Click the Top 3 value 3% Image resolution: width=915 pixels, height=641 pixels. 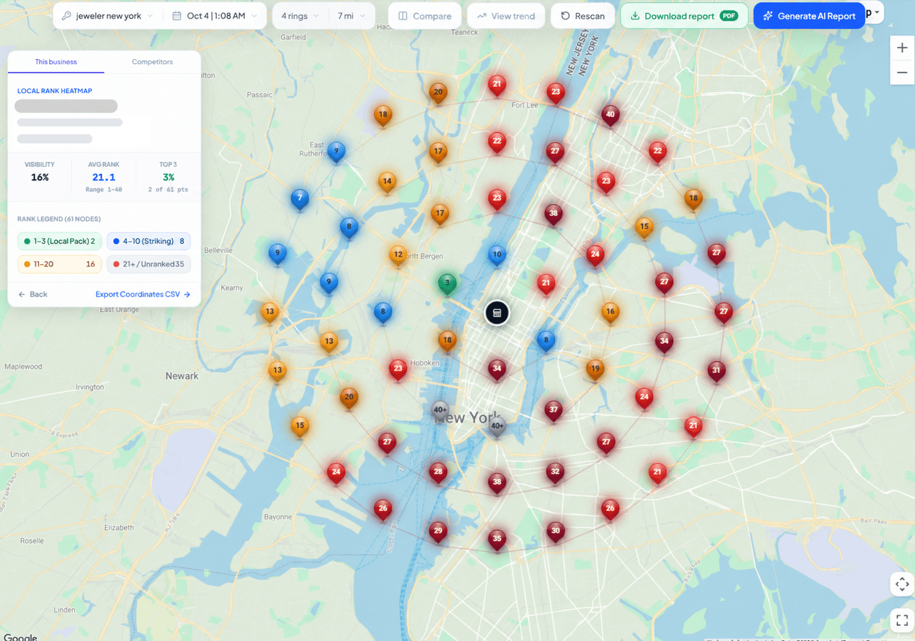point(169,178)
